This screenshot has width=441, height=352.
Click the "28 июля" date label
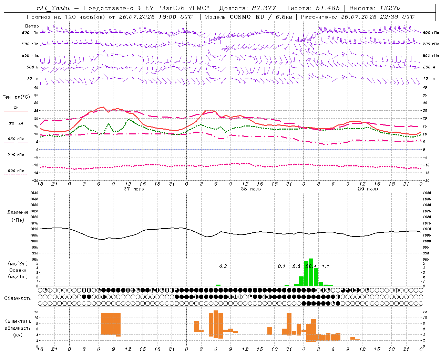pyautogui.click(x=251, y=189)
